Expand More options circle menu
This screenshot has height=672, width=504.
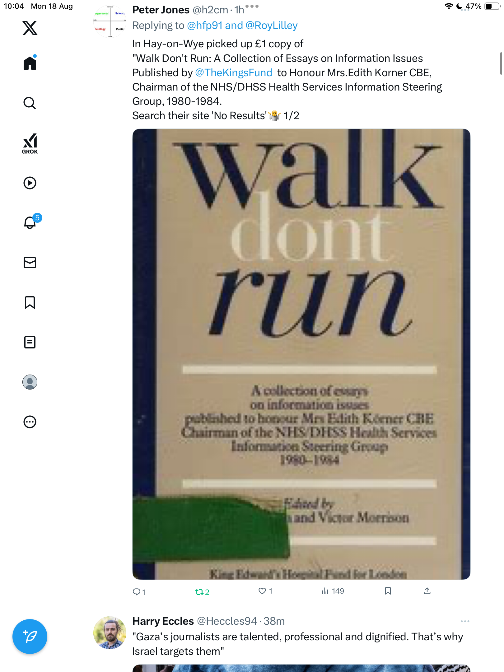coord(30,422)
